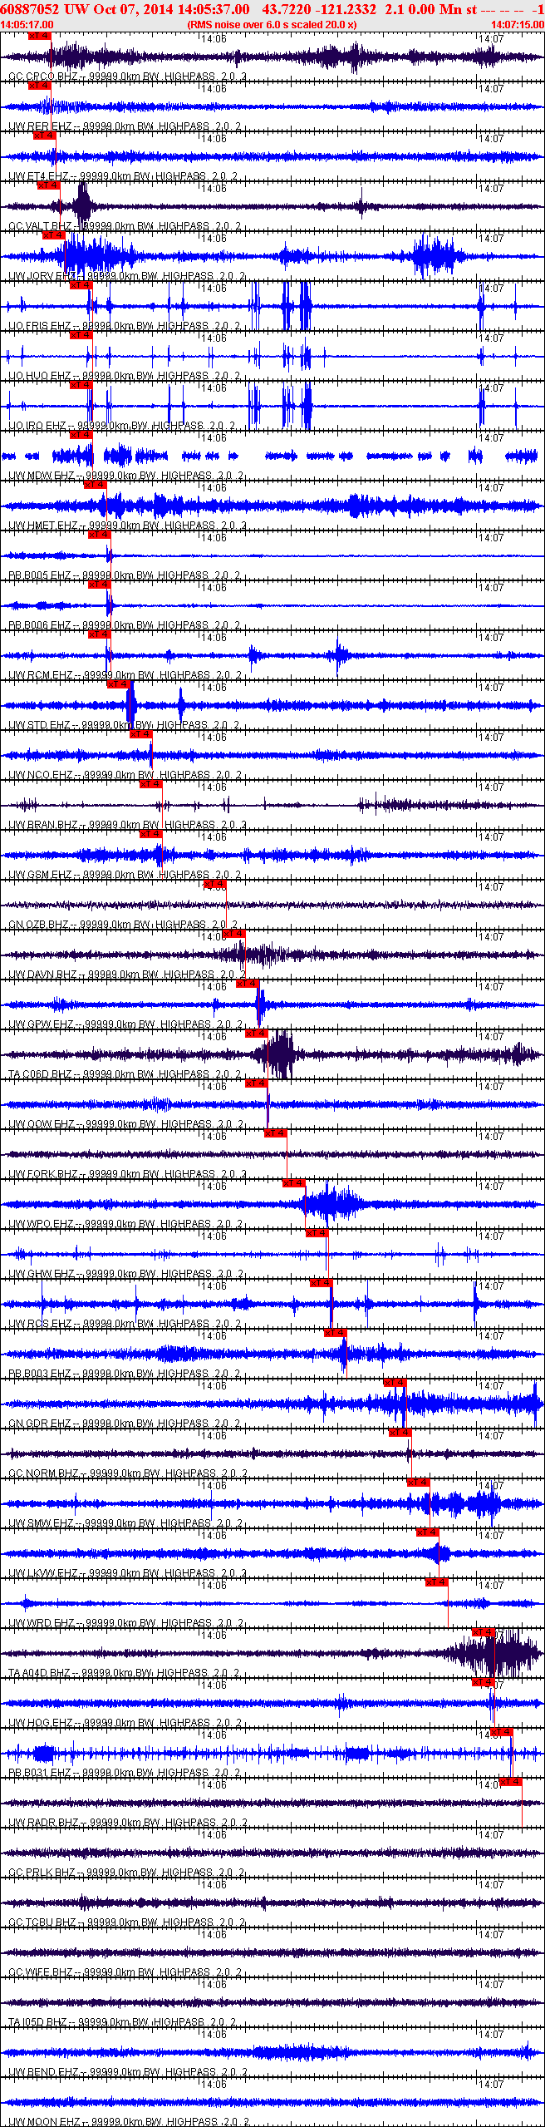This screenshot has height=2127, width=545.
Task: Click the end time 14:07:15.00 label
Action: (518, 25)
